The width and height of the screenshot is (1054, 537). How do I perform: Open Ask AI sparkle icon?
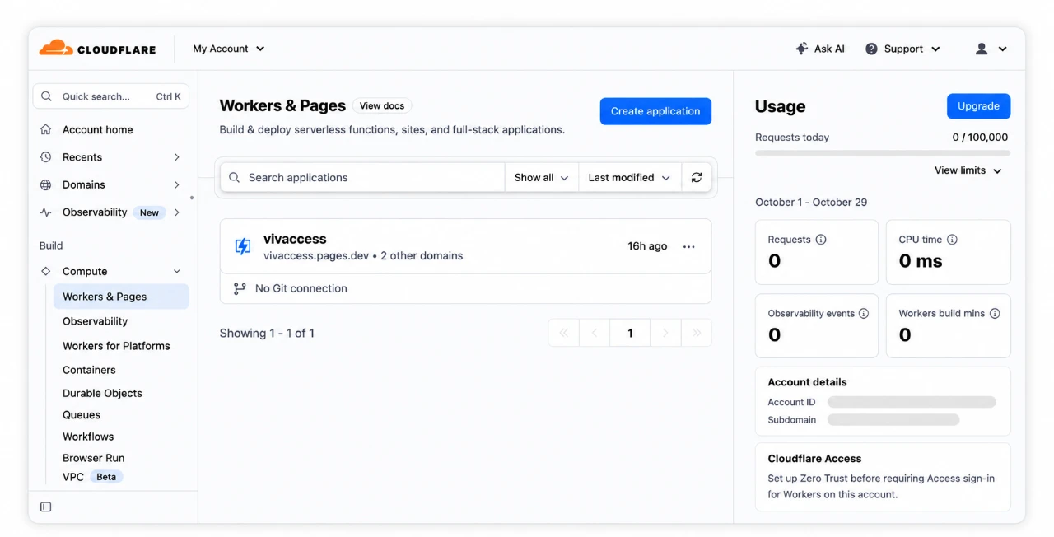click(801, 49)
